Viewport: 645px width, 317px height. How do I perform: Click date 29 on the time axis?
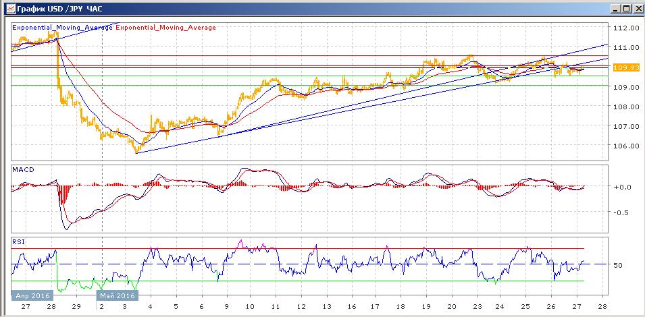76,306
